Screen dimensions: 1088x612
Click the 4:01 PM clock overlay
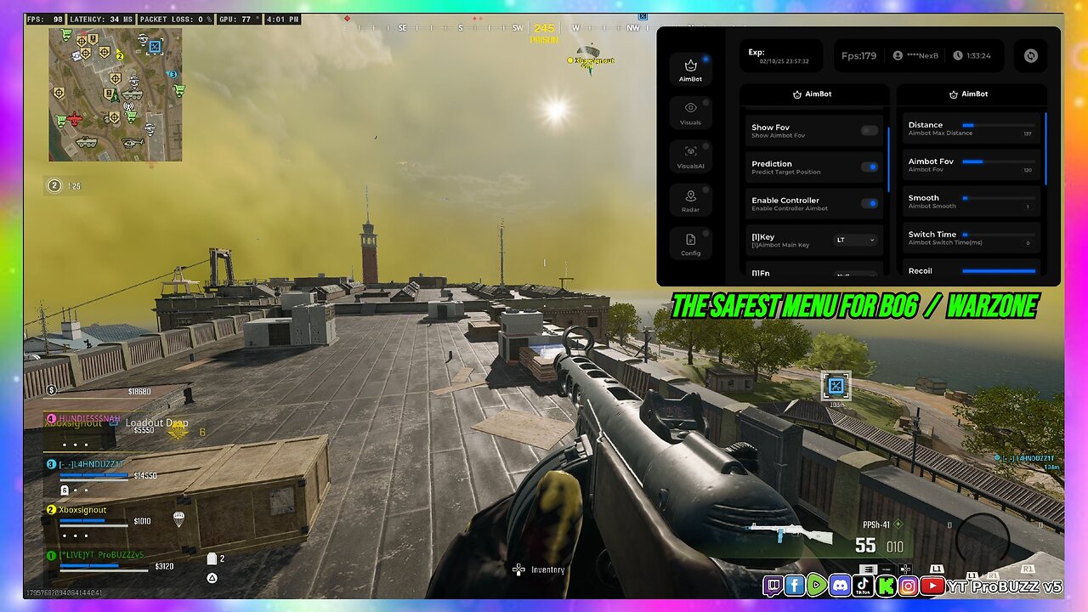283,19
